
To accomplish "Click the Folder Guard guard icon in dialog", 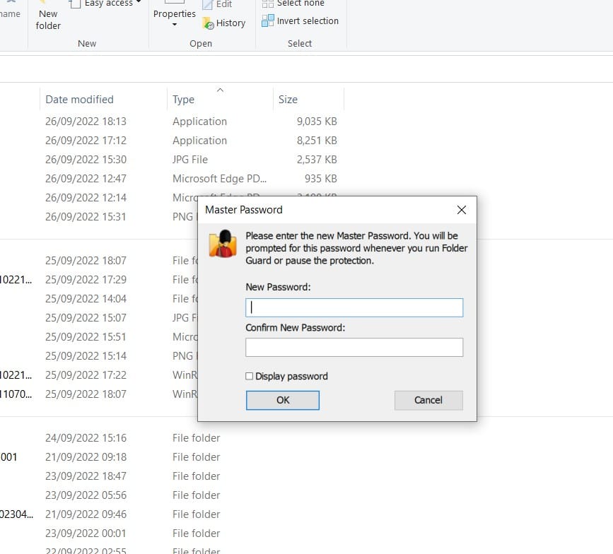I will [223, 243].
